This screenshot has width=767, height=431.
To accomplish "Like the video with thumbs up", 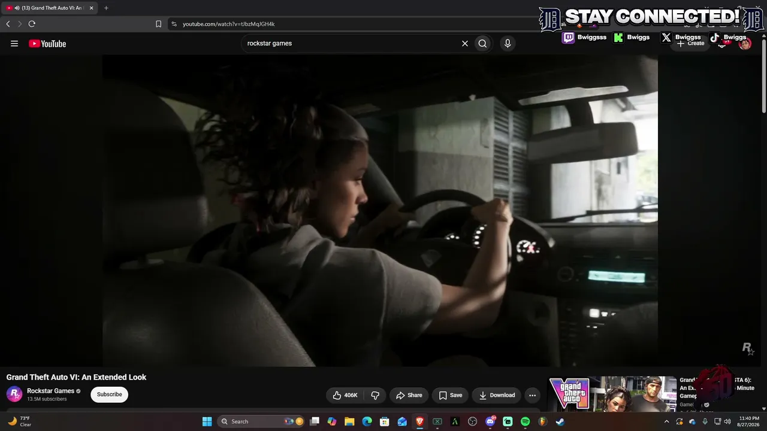I will (345, 395).
